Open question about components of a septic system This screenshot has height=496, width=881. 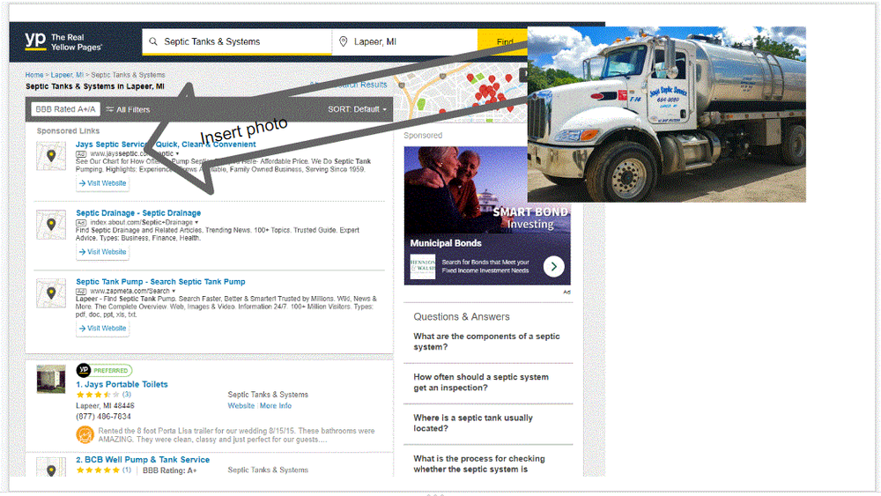tap(486, 342)
